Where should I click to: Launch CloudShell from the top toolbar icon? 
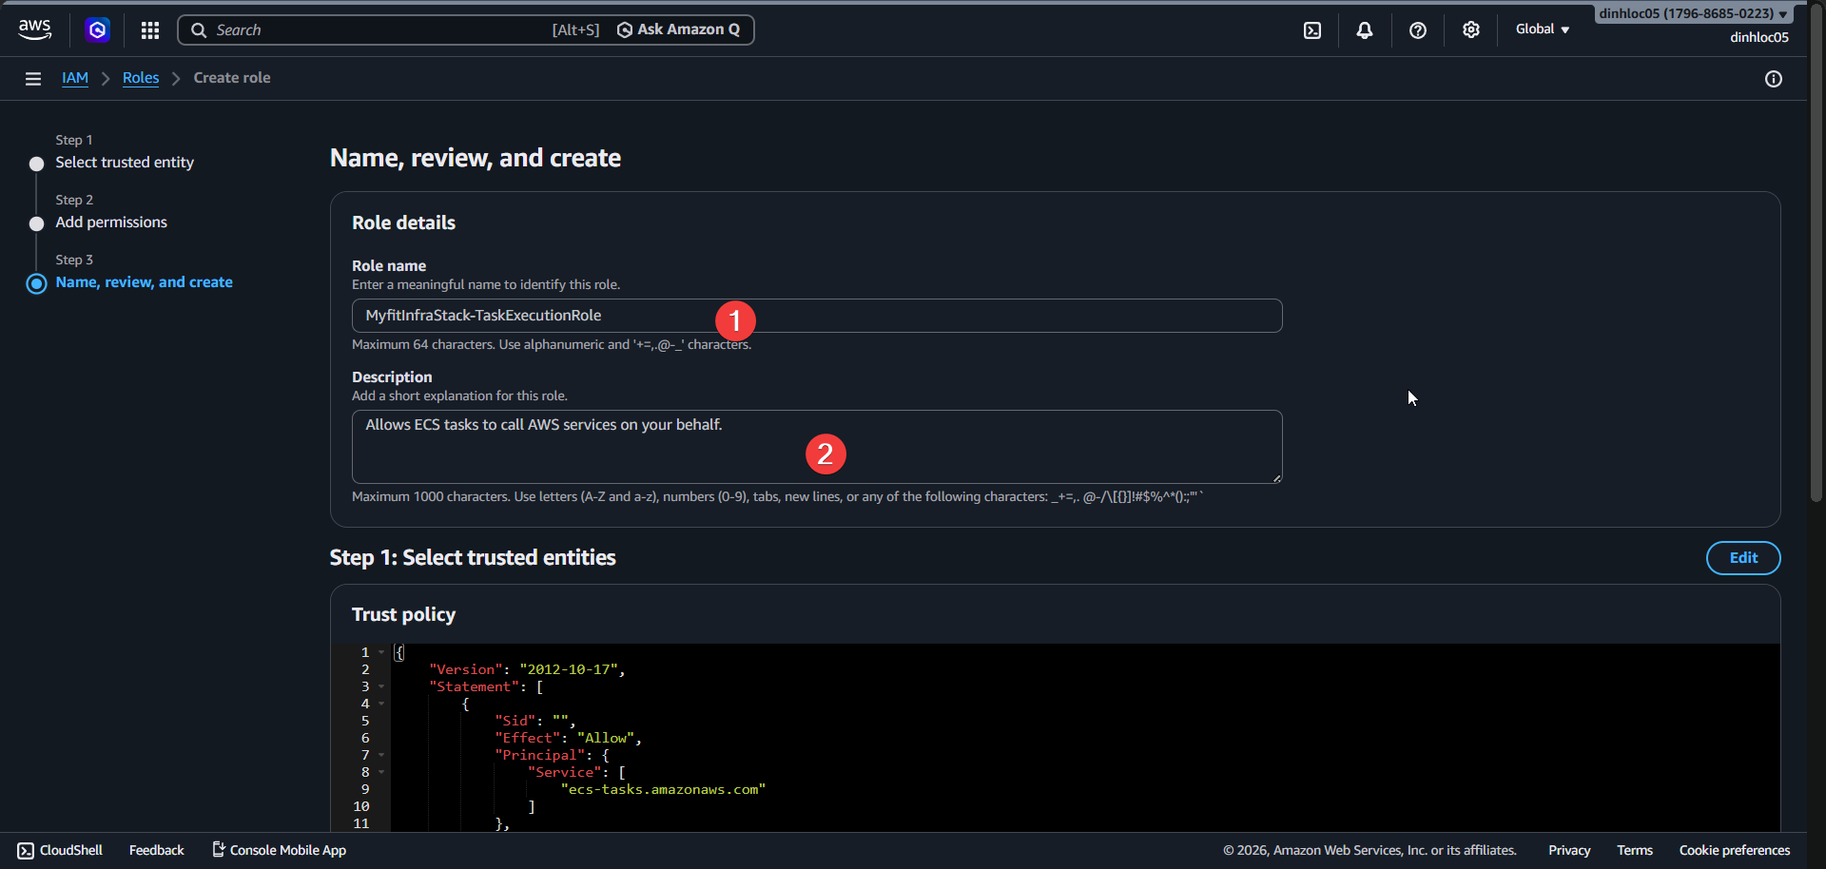(1312, 29)
